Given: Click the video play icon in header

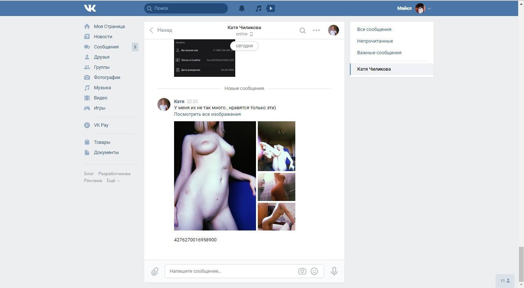Looking at the screenshot, I should click(271, 8).
